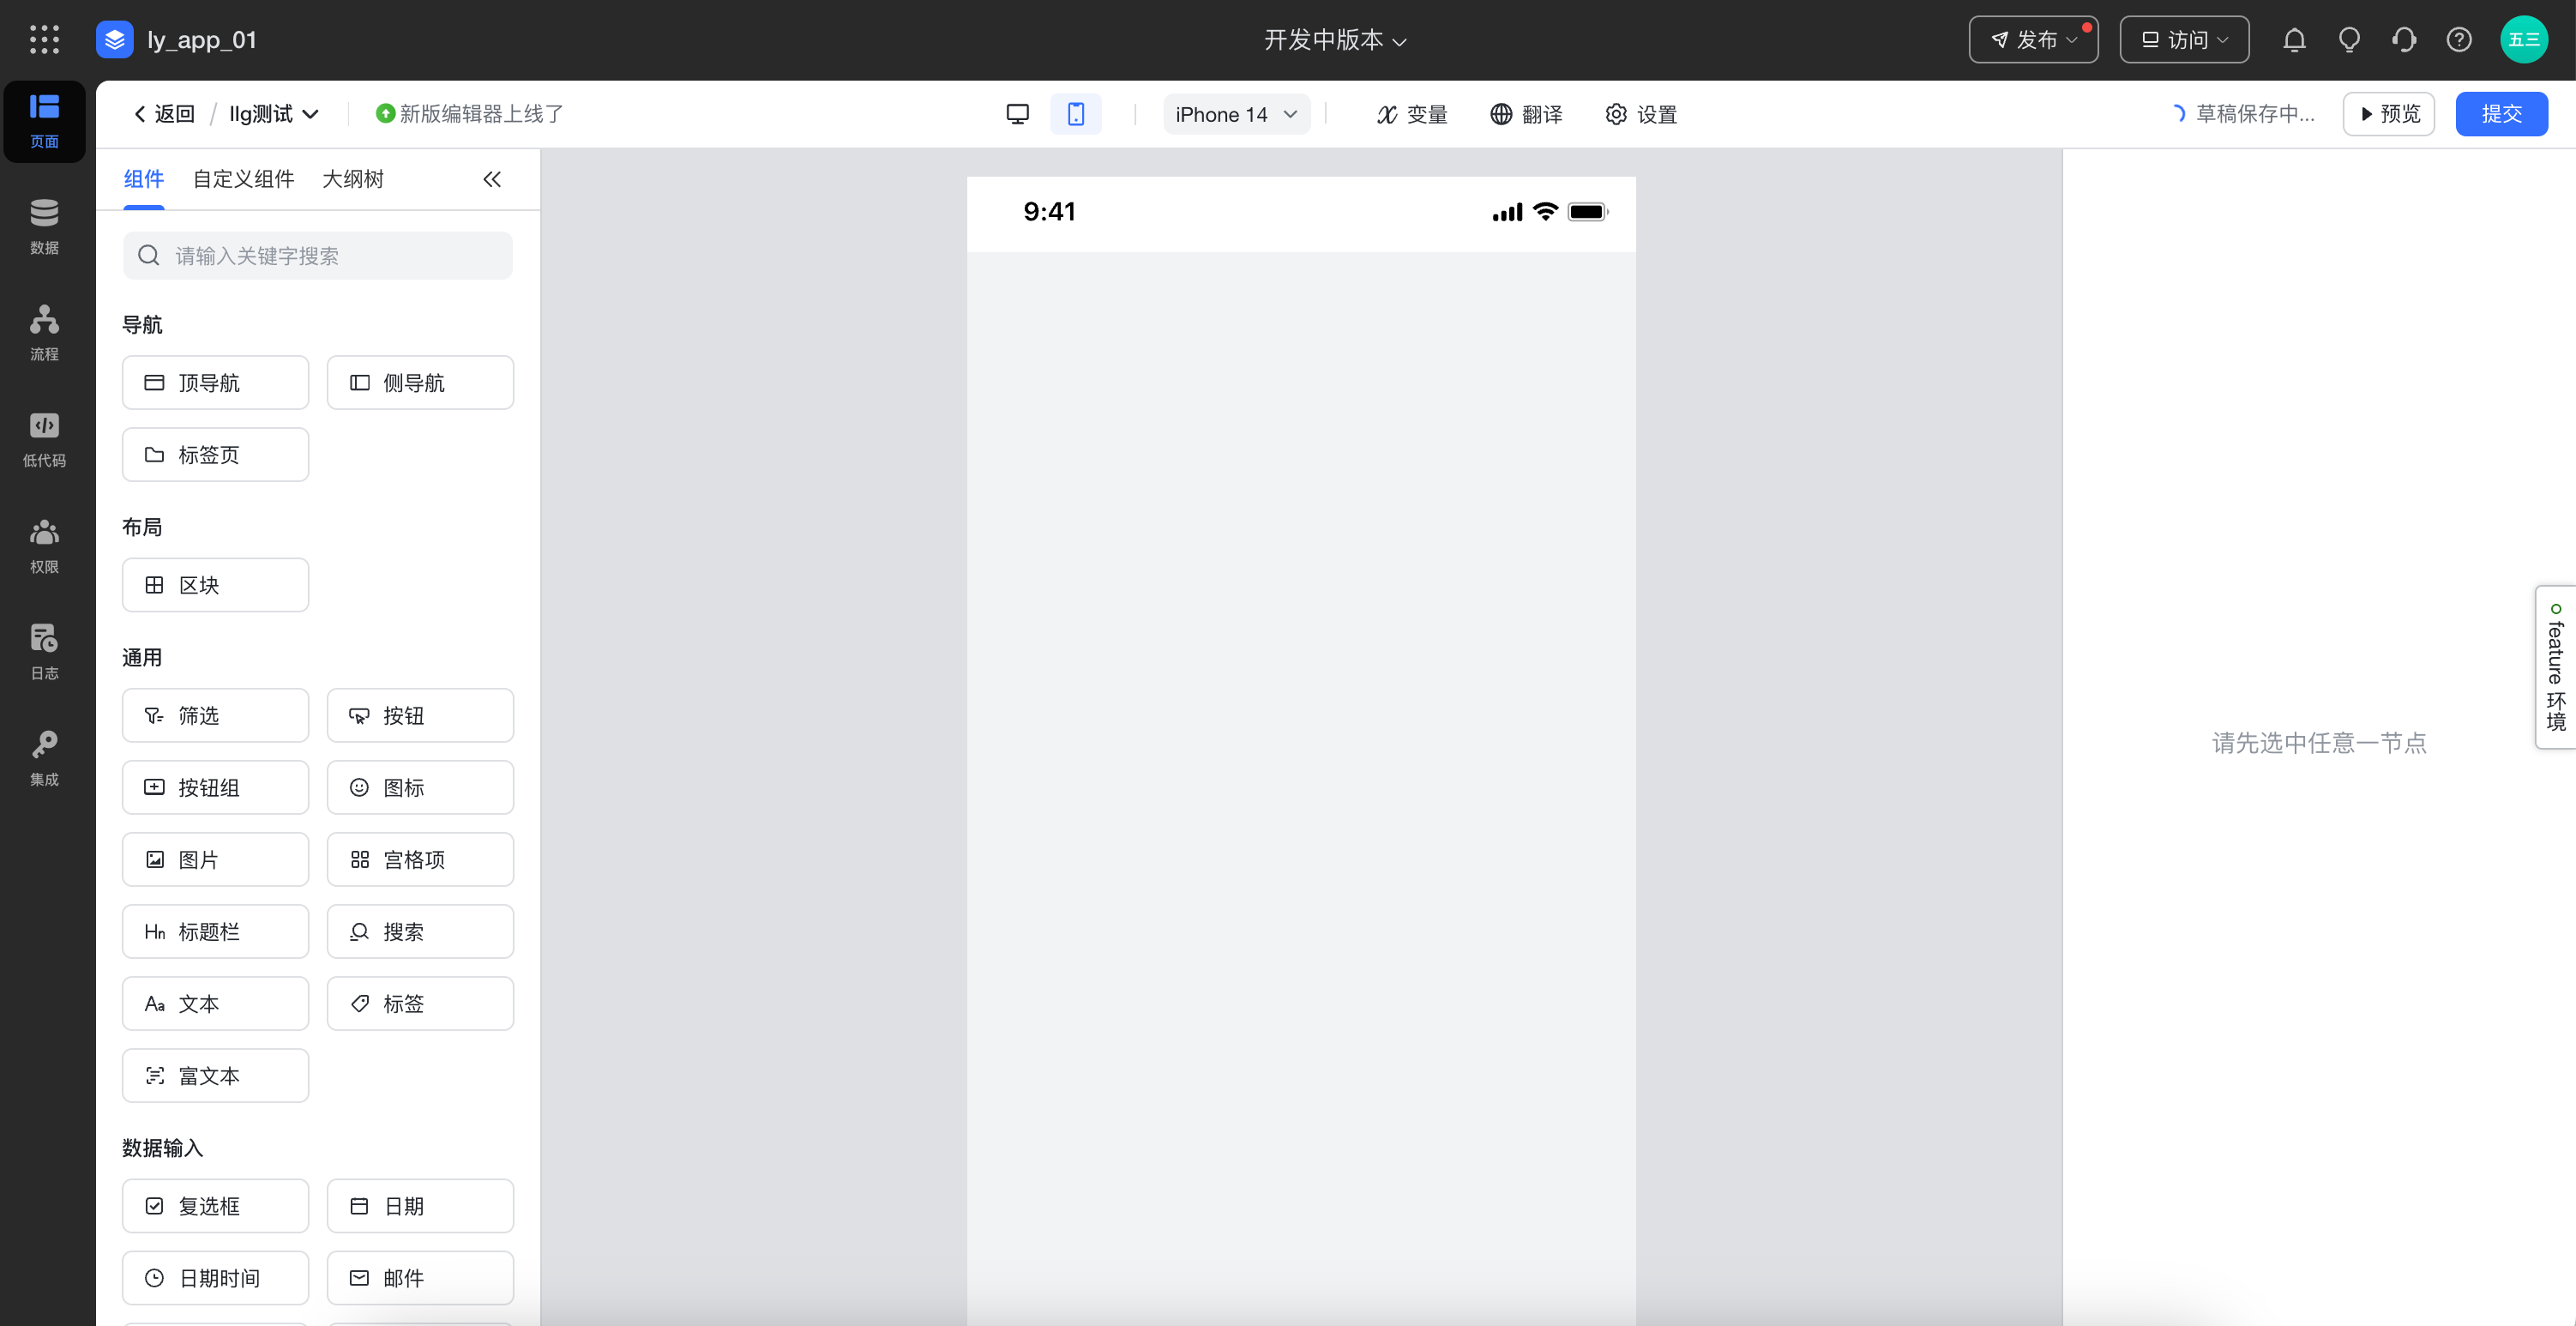Switch to desktop preview mode
Screen dimensions: 2576x1326
pyautogui.click(x=1017, y=114)
